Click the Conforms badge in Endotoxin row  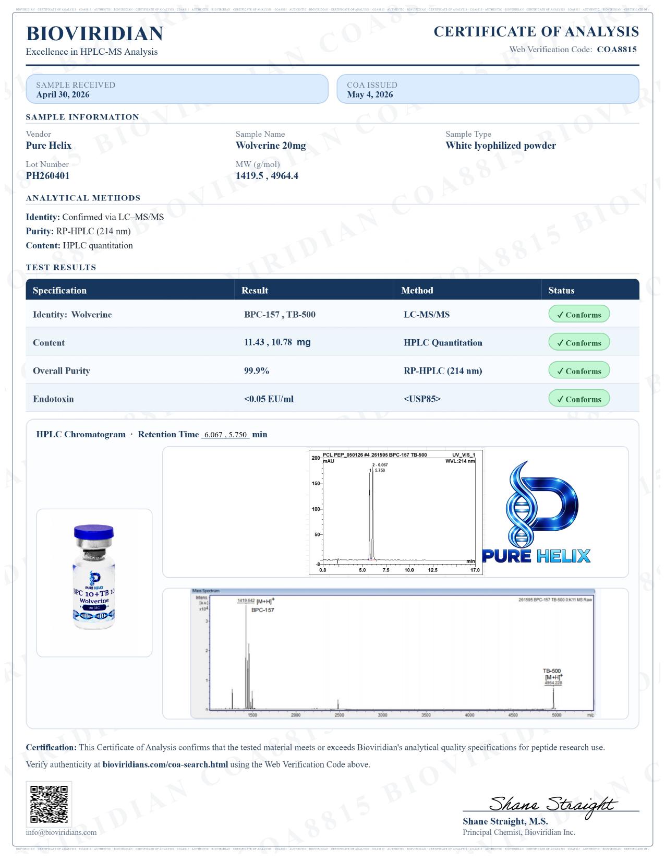(579, 399)
